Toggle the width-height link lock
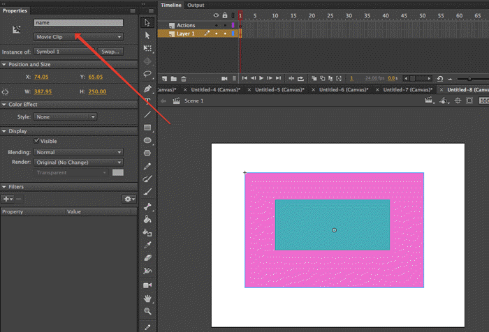 [x=6, y=91]
